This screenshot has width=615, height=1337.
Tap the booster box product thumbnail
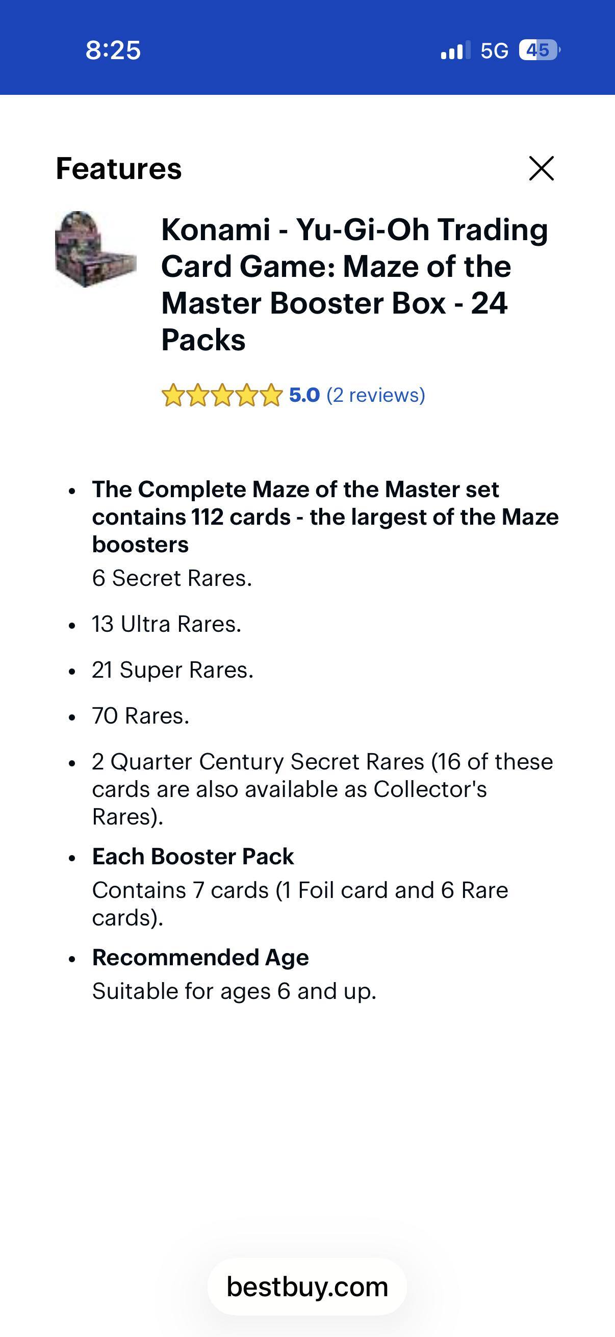click(95, 249)
